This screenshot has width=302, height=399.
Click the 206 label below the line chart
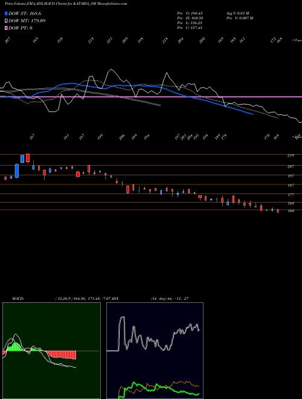pyautogui.click(x=122, y=137)
